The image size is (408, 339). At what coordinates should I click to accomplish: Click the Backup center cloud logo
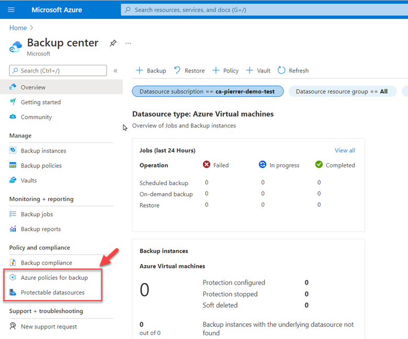[16, 47]
